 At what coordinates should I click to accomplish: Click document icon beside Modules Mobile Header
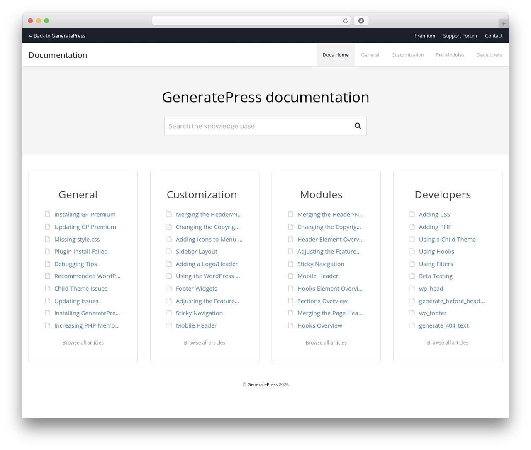click(x=290, y=276)
